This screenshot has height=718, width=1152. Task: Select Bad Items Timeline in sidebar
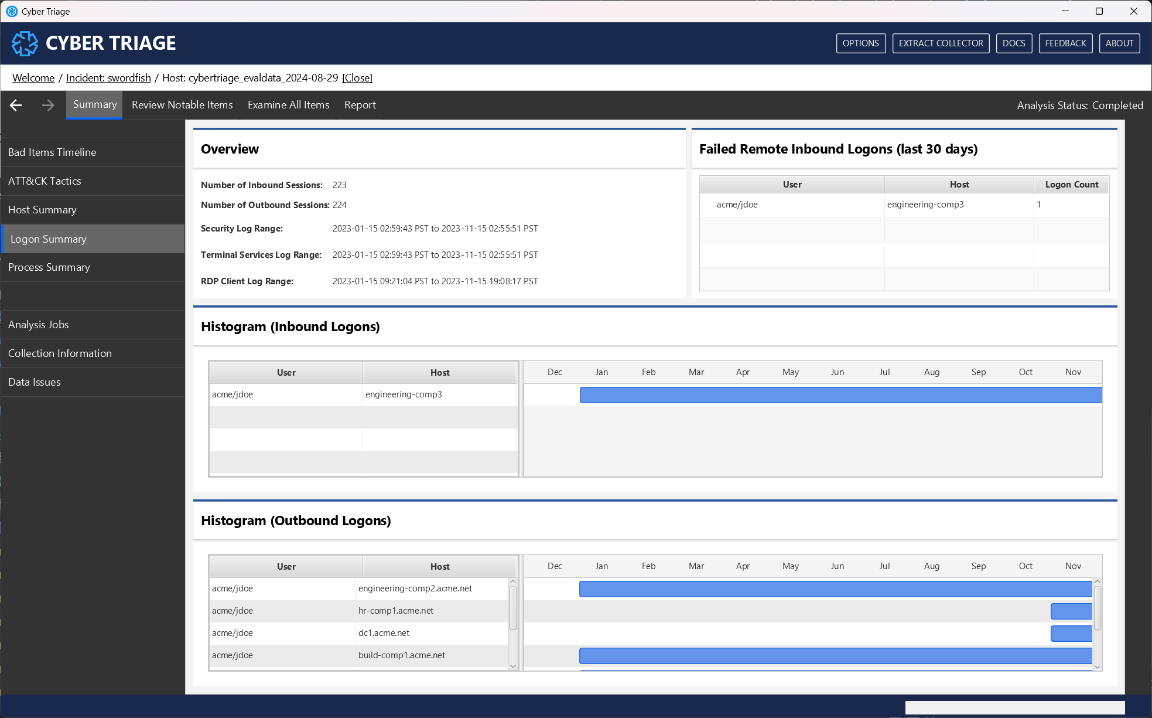pos(52,152)
